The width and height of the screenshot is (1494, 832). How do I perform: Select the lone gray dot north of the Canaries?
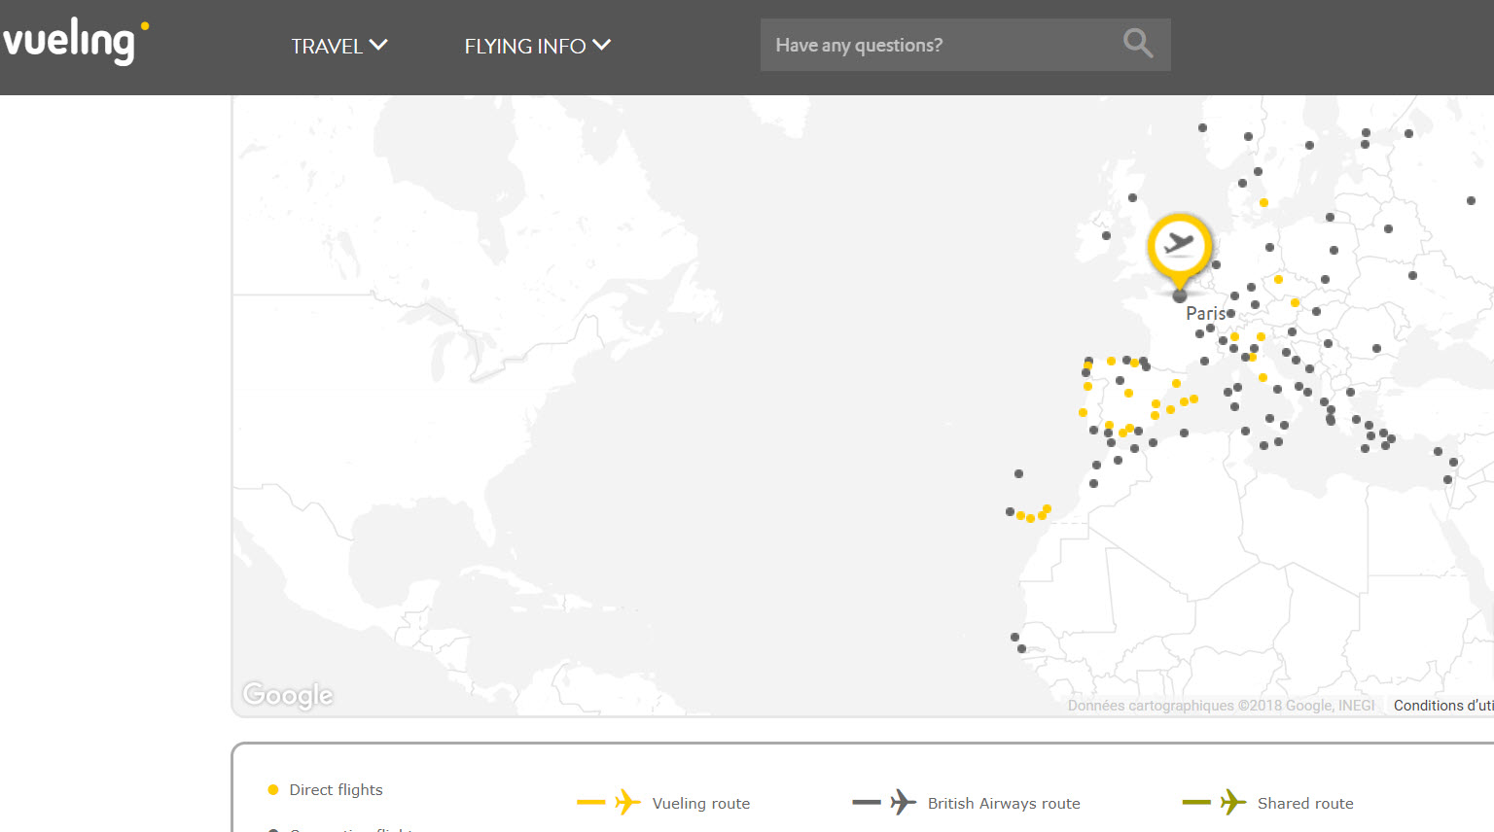tap(1018, 474)
